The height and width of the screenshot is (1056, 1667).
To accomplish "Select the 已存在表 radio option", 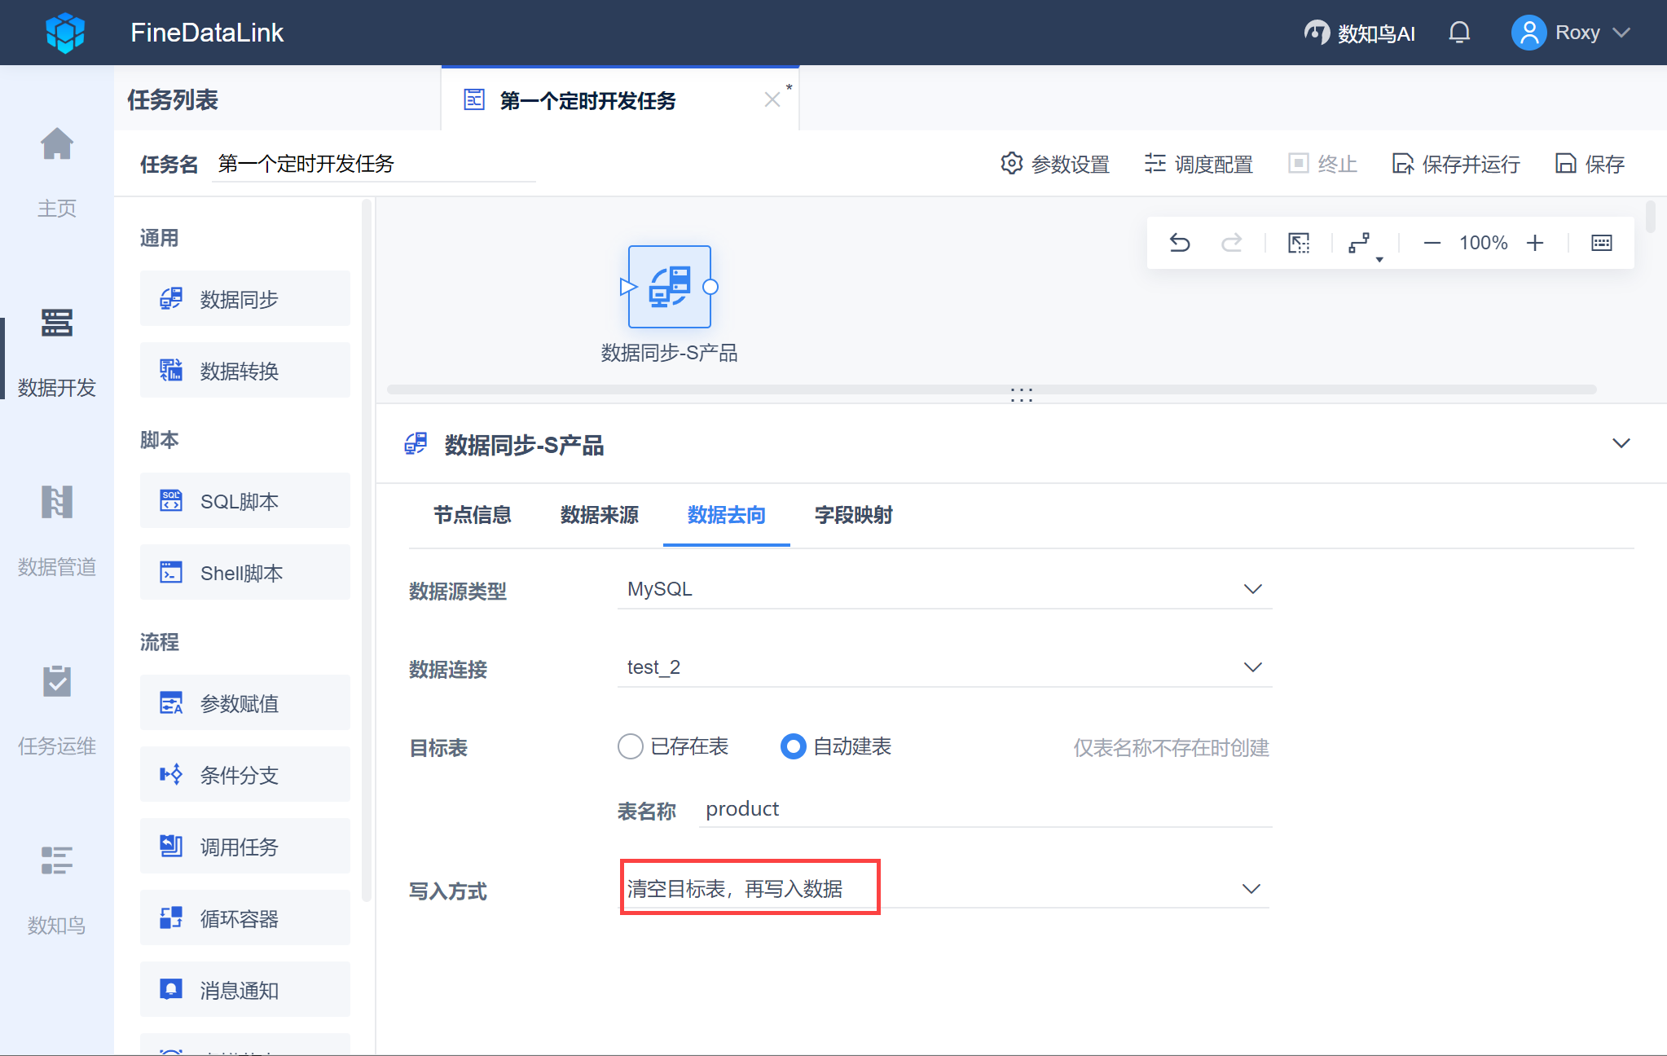I will coord(631,746).
